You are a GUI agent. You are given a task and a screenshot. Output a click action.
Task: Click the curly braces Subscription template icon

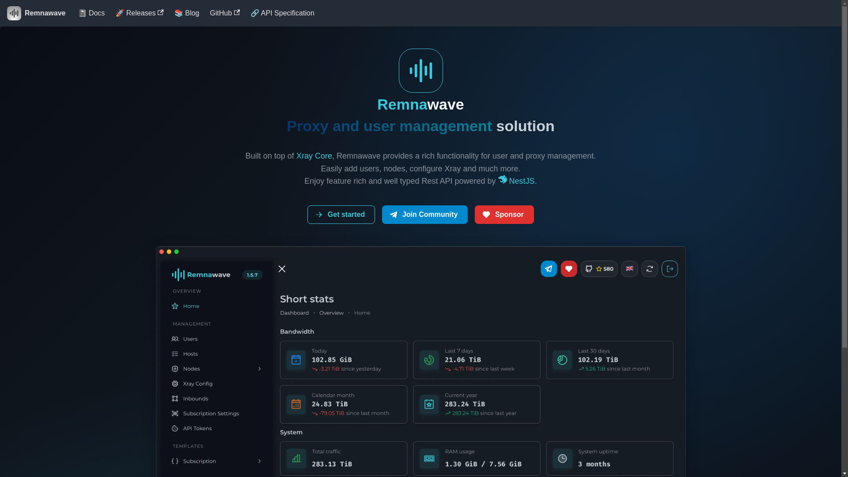pos(175,461)
